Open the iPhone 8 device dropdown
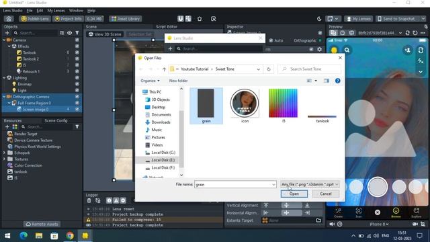The image size is (430, 242). pyautogui.click(x=379, y=224)
